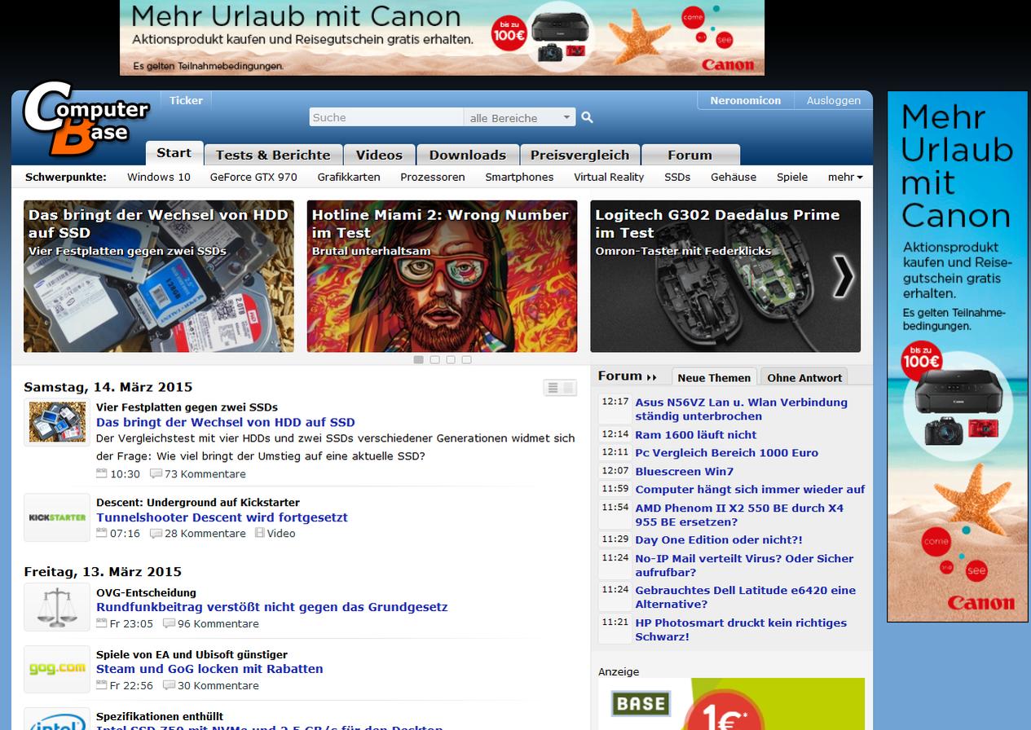This screenshot has width=1031, height=730.
Task: Switch news to detailed view icon
Action: click(x=568, y=388)
